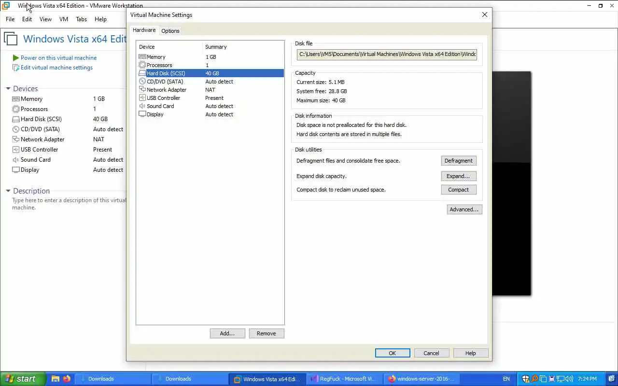Open the Start menu
Viewport: 618px width, 386px height.
tap(23, 379)
